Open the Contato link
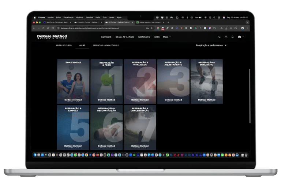This screenshot has height=187, width=281. point(144,37)
